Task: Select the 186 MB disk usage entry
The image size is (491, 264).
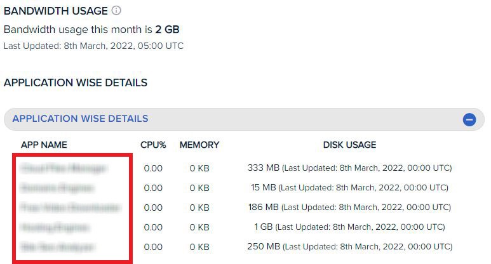Action: (x=349, y=208)
